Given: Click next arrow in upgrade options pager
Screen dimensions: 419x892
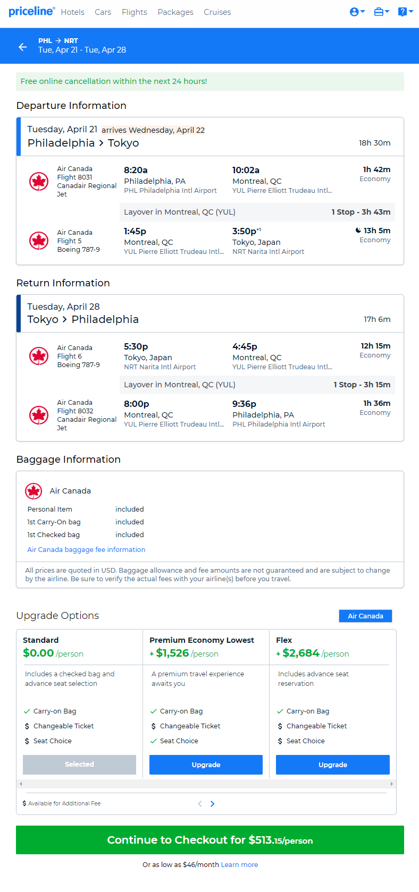Looking at the screenshot, I should pos(212,804).
